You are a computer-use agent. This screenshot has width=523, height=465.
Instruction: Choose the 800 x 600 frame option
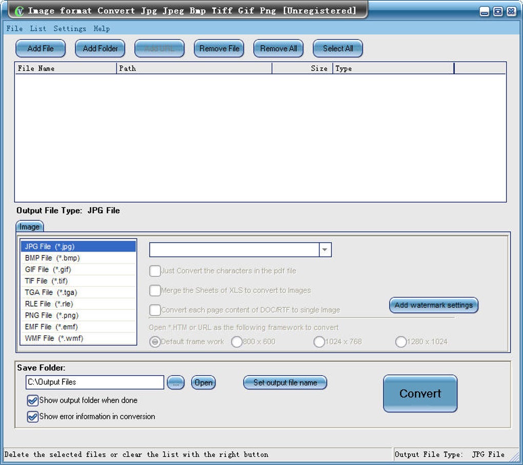pos(237,342)
